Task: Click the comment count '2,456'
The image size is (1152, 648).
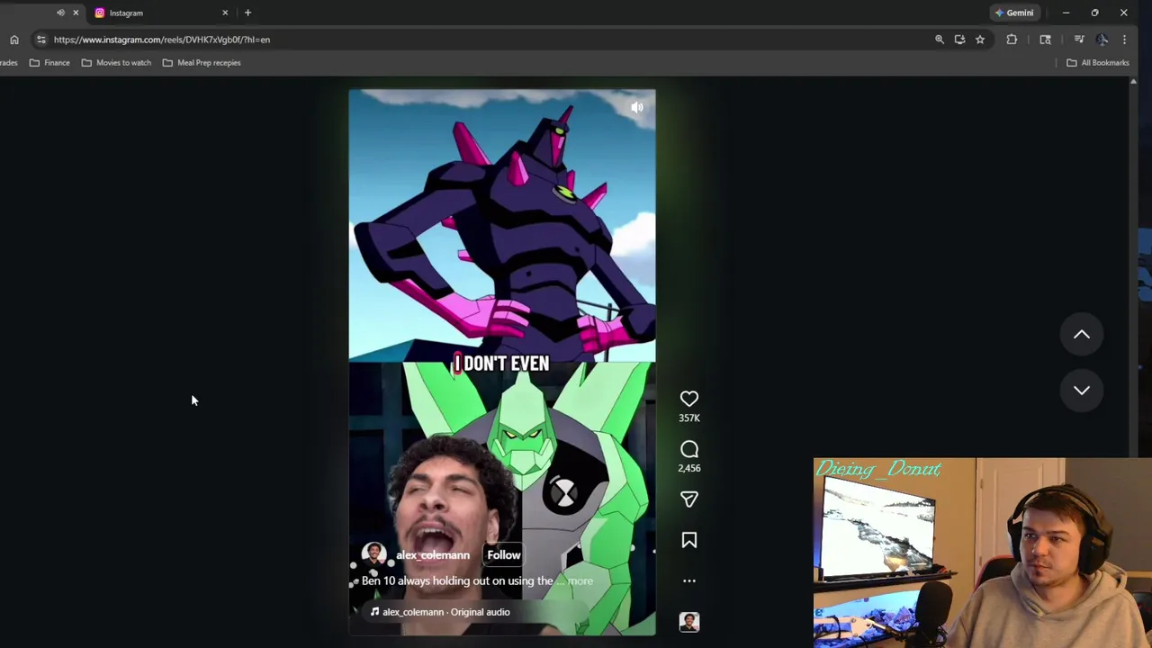Action: point(688,468)
